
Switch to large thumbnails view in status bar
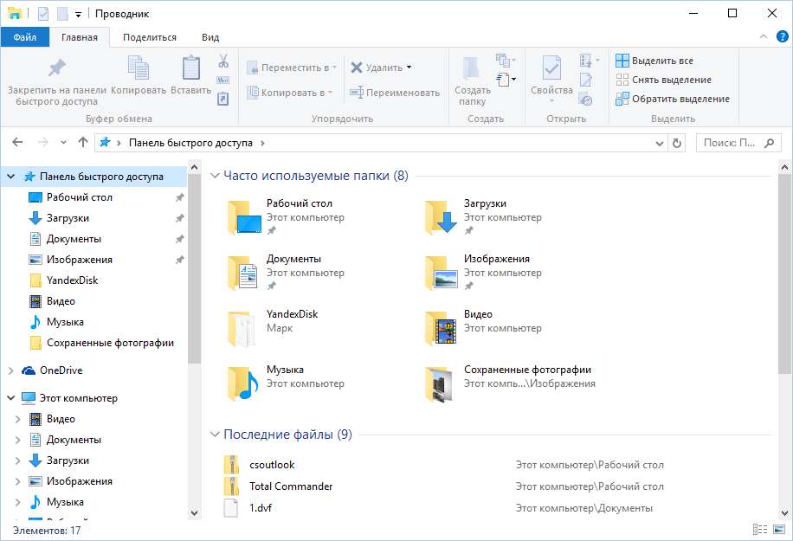(x=777, y=530)
